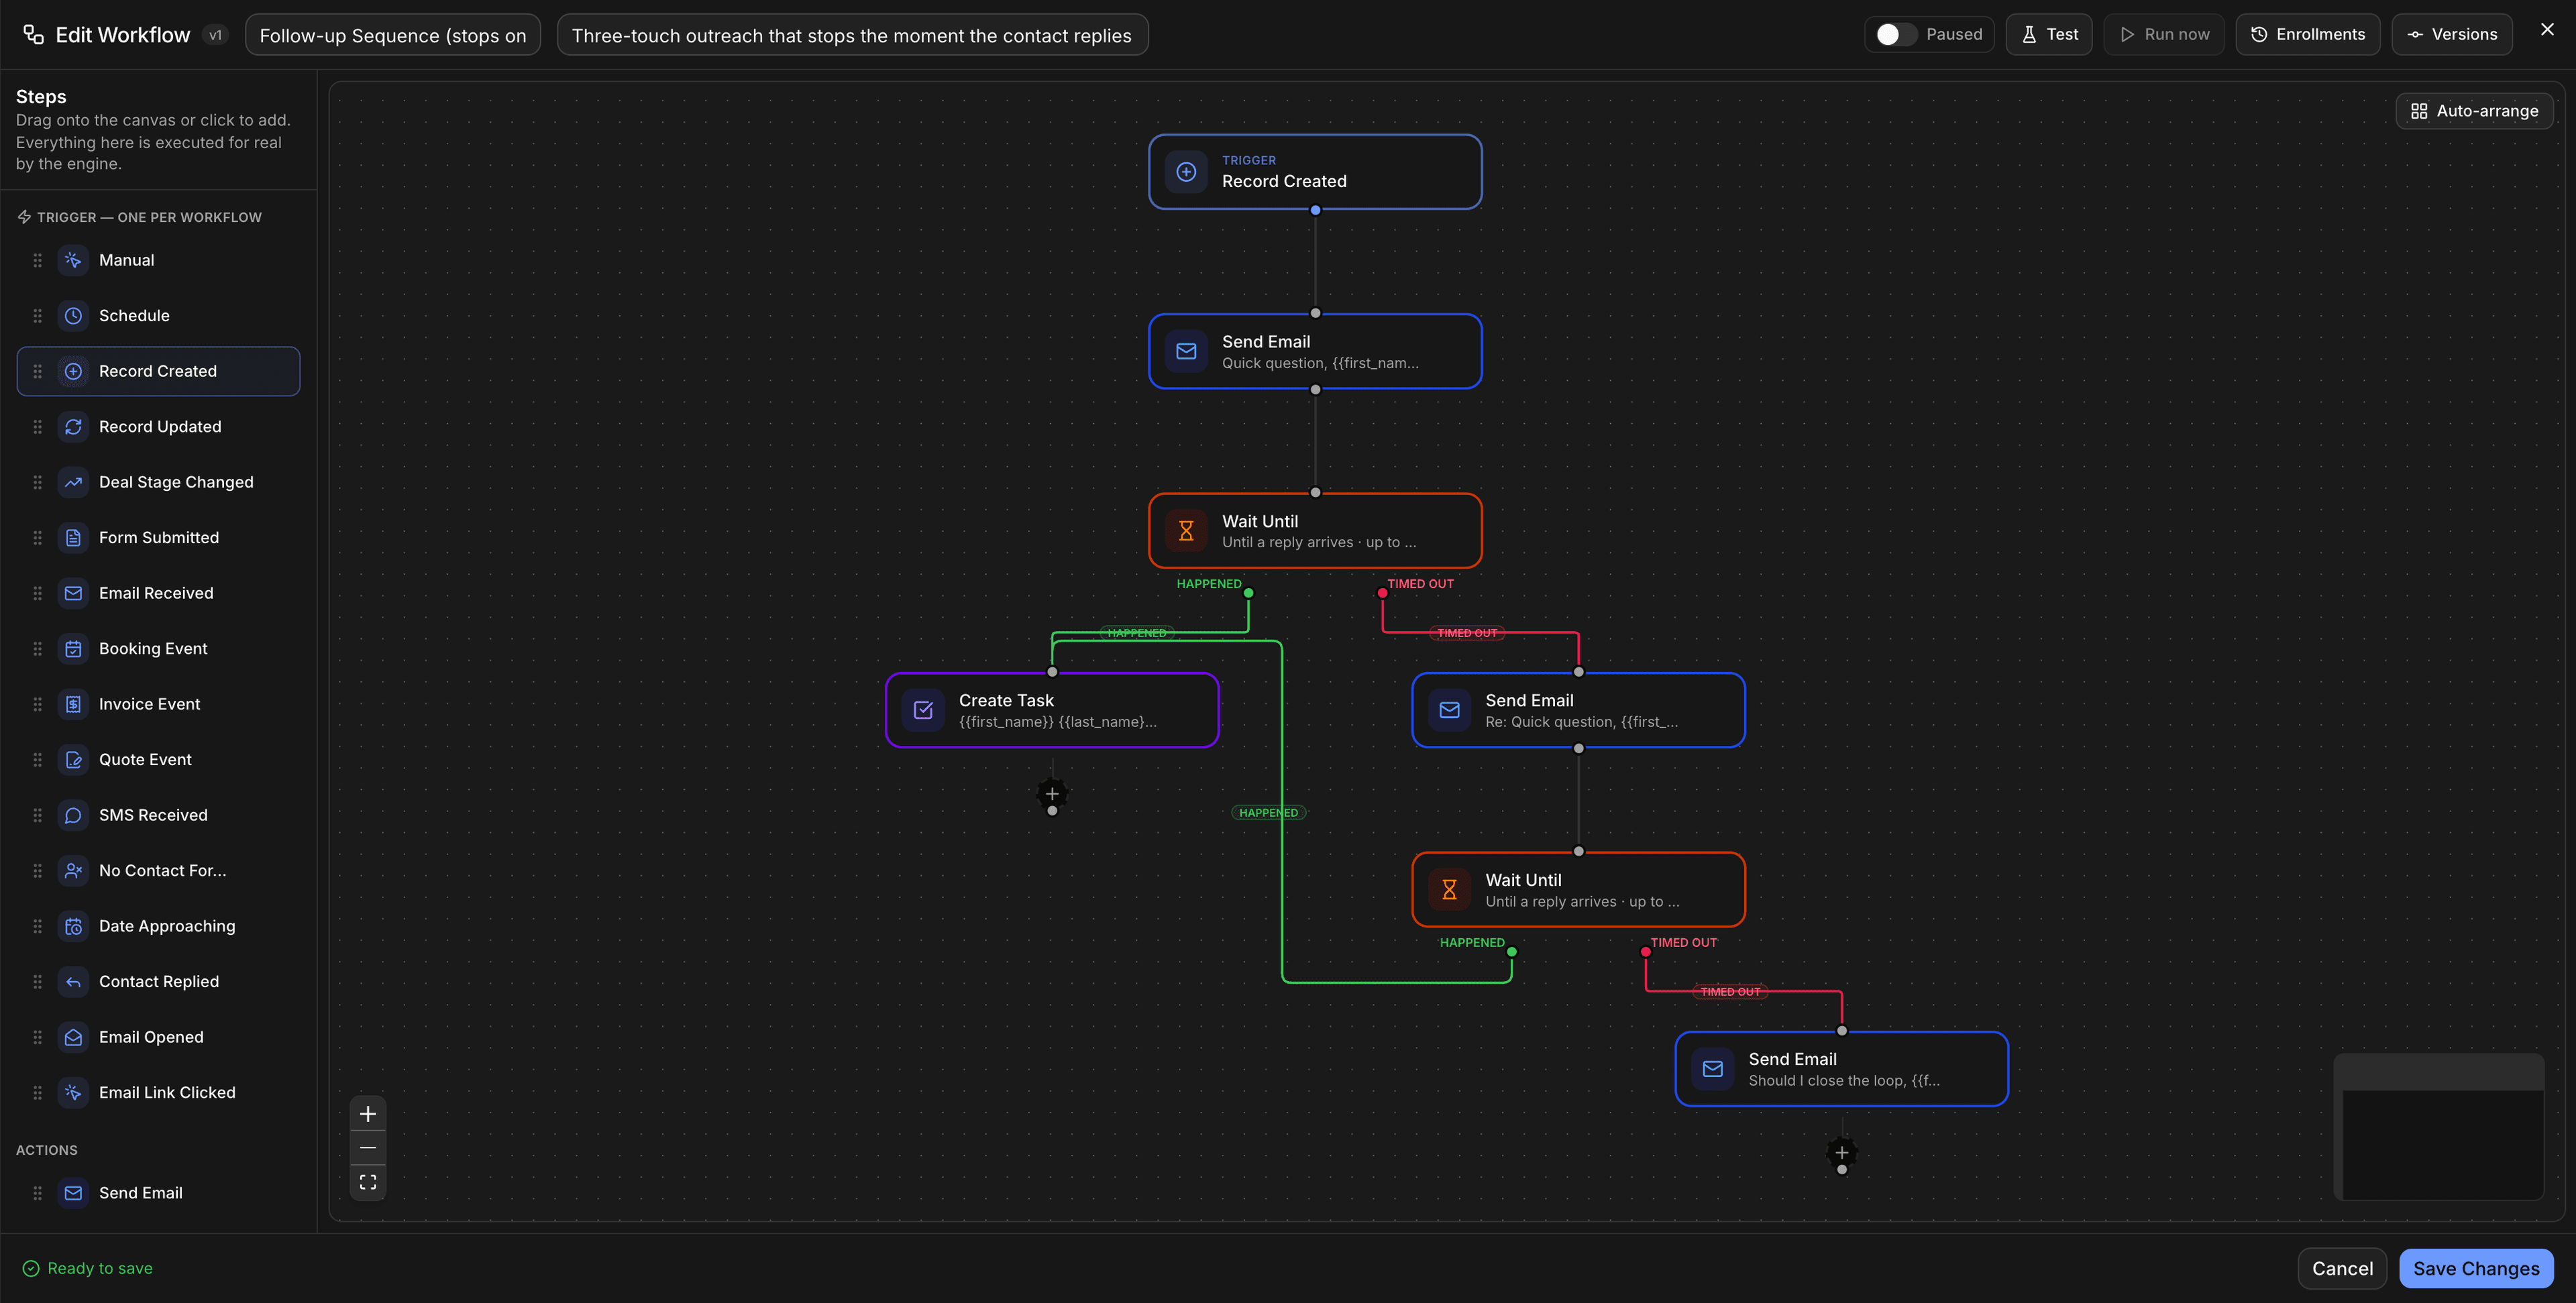This screenshot has height=1303, width=2576.
Task: Select the Schedule trigger clock icon
Action: click(73, 316)
